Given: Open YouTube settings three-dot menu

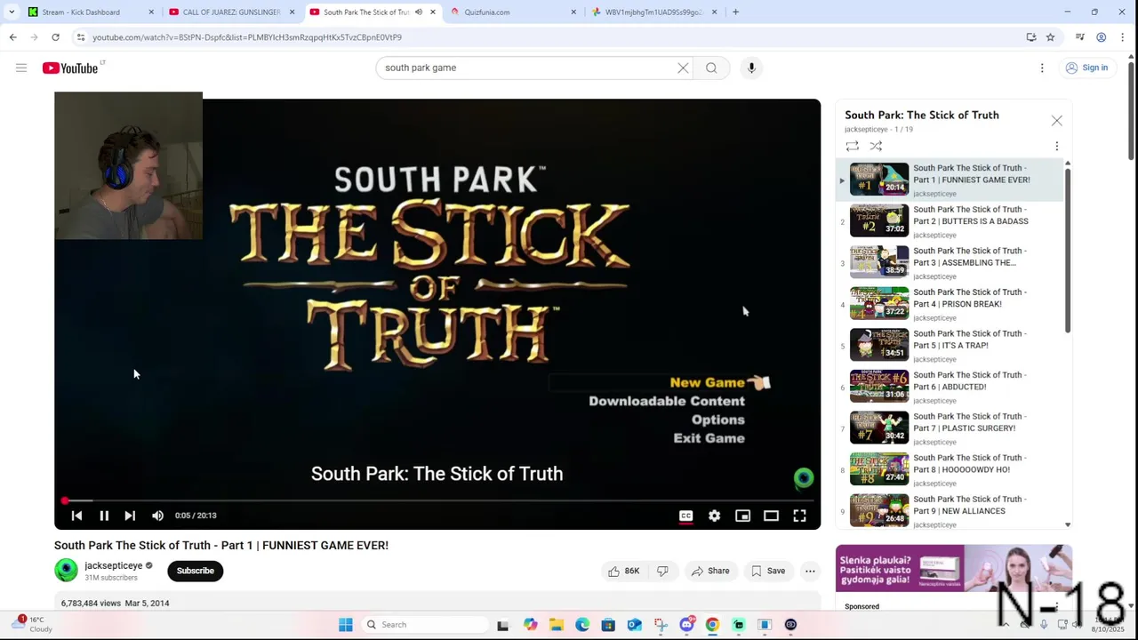Looking at the screenshot, I should 1042,68.
